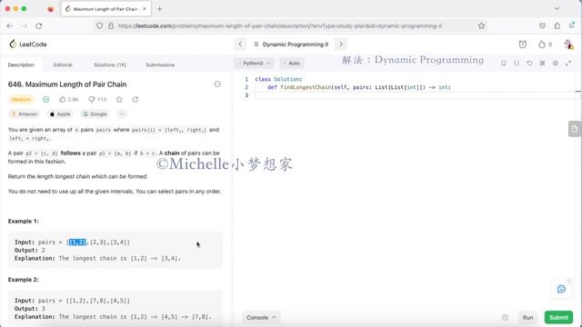
Task: Expand the Console panel
Action: pyautogui.click(x=261, y=318)
